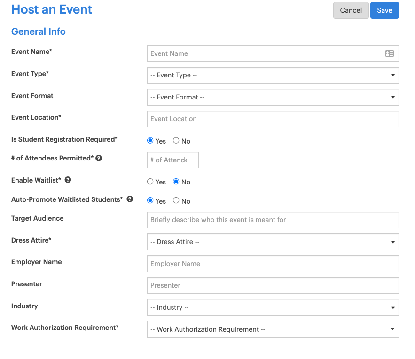
Task: Save the event
Action: pos(384,10)
